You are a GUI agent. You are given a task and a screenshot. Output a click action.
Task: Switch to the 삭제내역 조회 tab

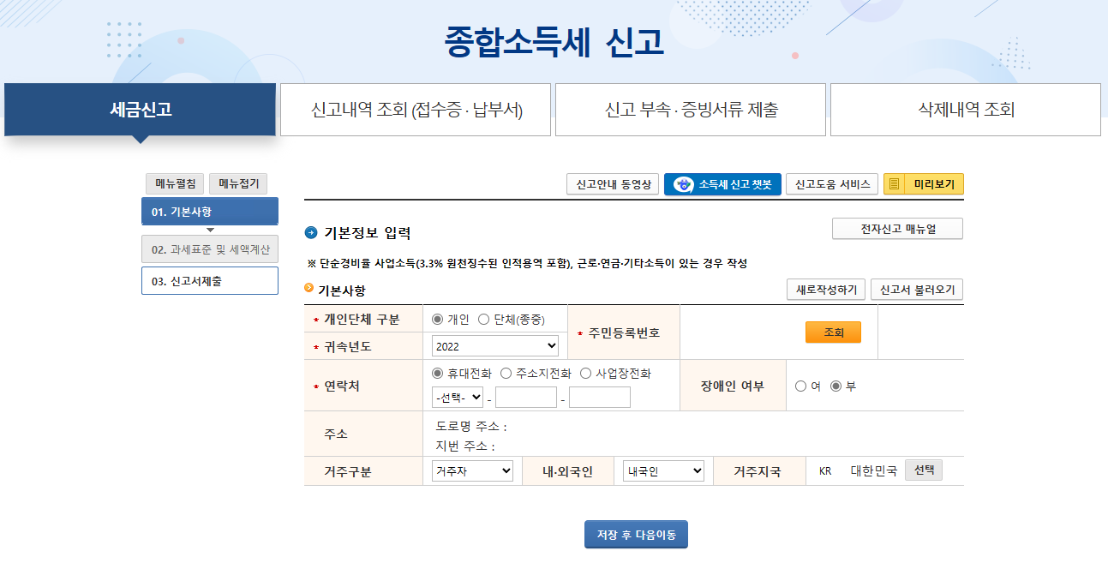[965, 110]
